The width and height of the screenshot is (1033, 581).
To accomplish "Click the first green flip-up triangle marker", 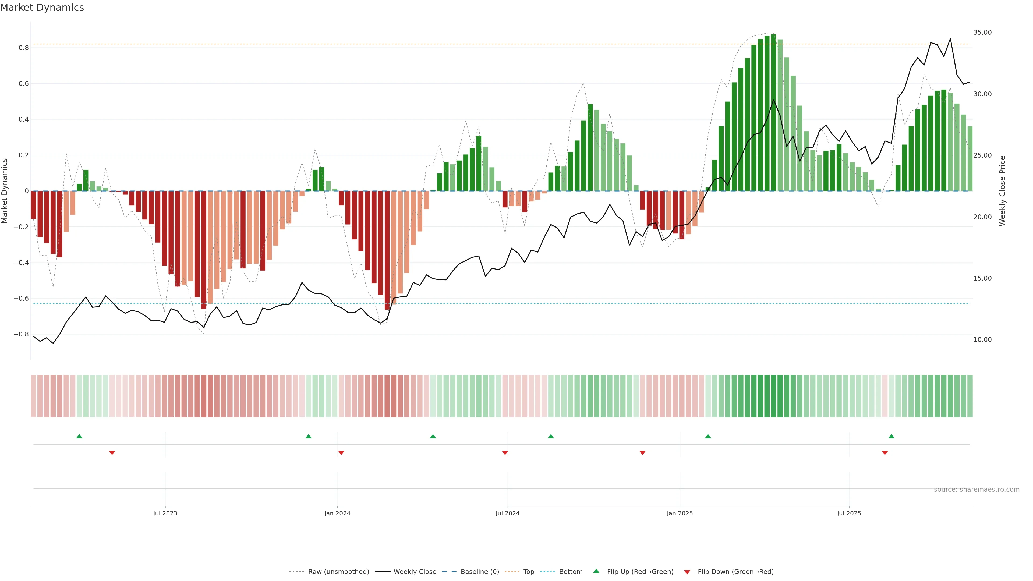I will pyautogui.click(x=79, y=436).
